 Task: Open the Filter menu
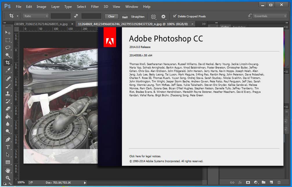tap(95, 6)
